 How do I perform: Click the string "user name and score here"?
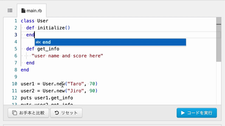67,56
